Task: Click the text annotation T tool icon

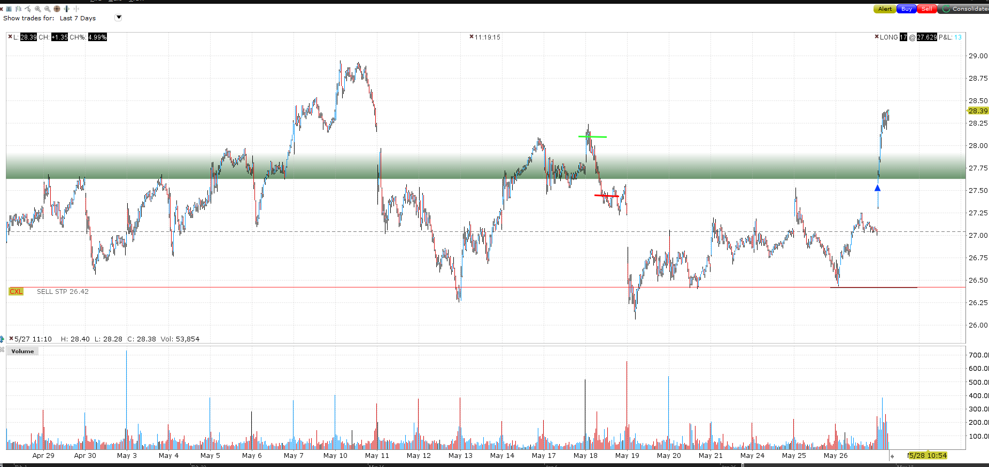Action: click(x=9, y=9)
